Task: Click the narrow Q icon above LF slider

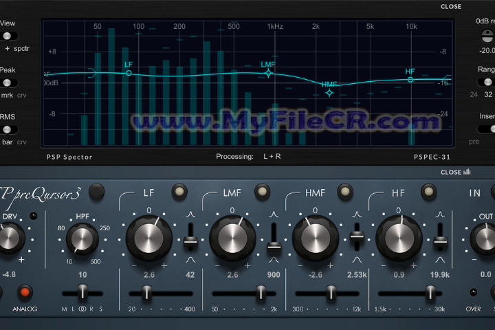Action: point(190,214)
